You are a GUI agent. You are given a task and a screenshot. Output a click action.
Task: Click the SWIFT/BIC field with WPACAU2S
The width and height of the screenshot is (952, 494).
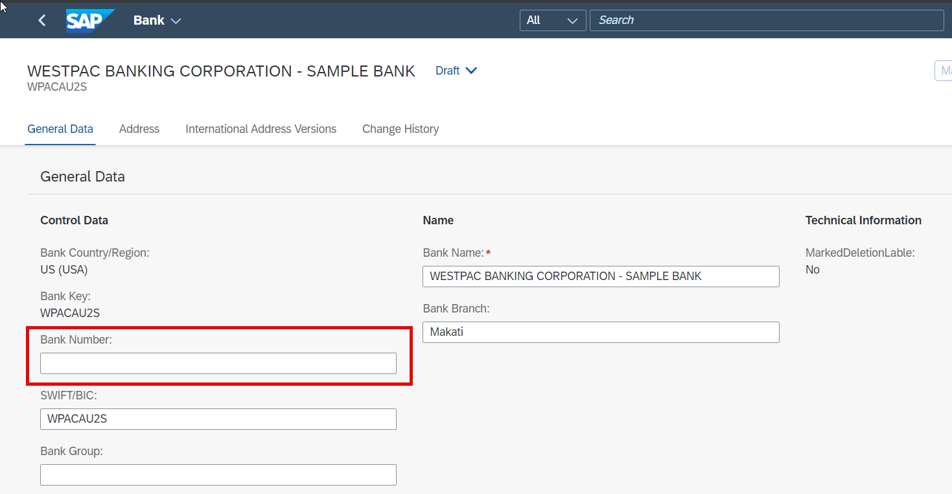(218, 419)
